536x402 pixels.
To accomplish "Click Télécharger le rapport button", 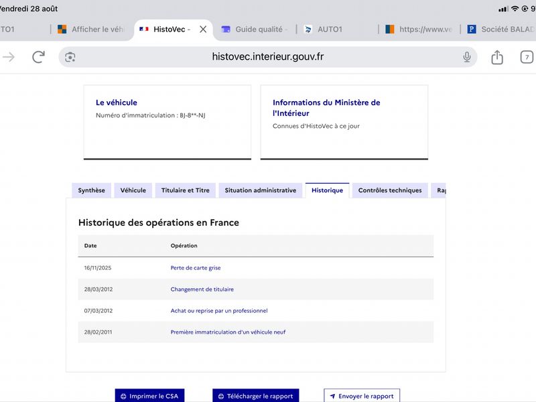I will click(256, 396).
